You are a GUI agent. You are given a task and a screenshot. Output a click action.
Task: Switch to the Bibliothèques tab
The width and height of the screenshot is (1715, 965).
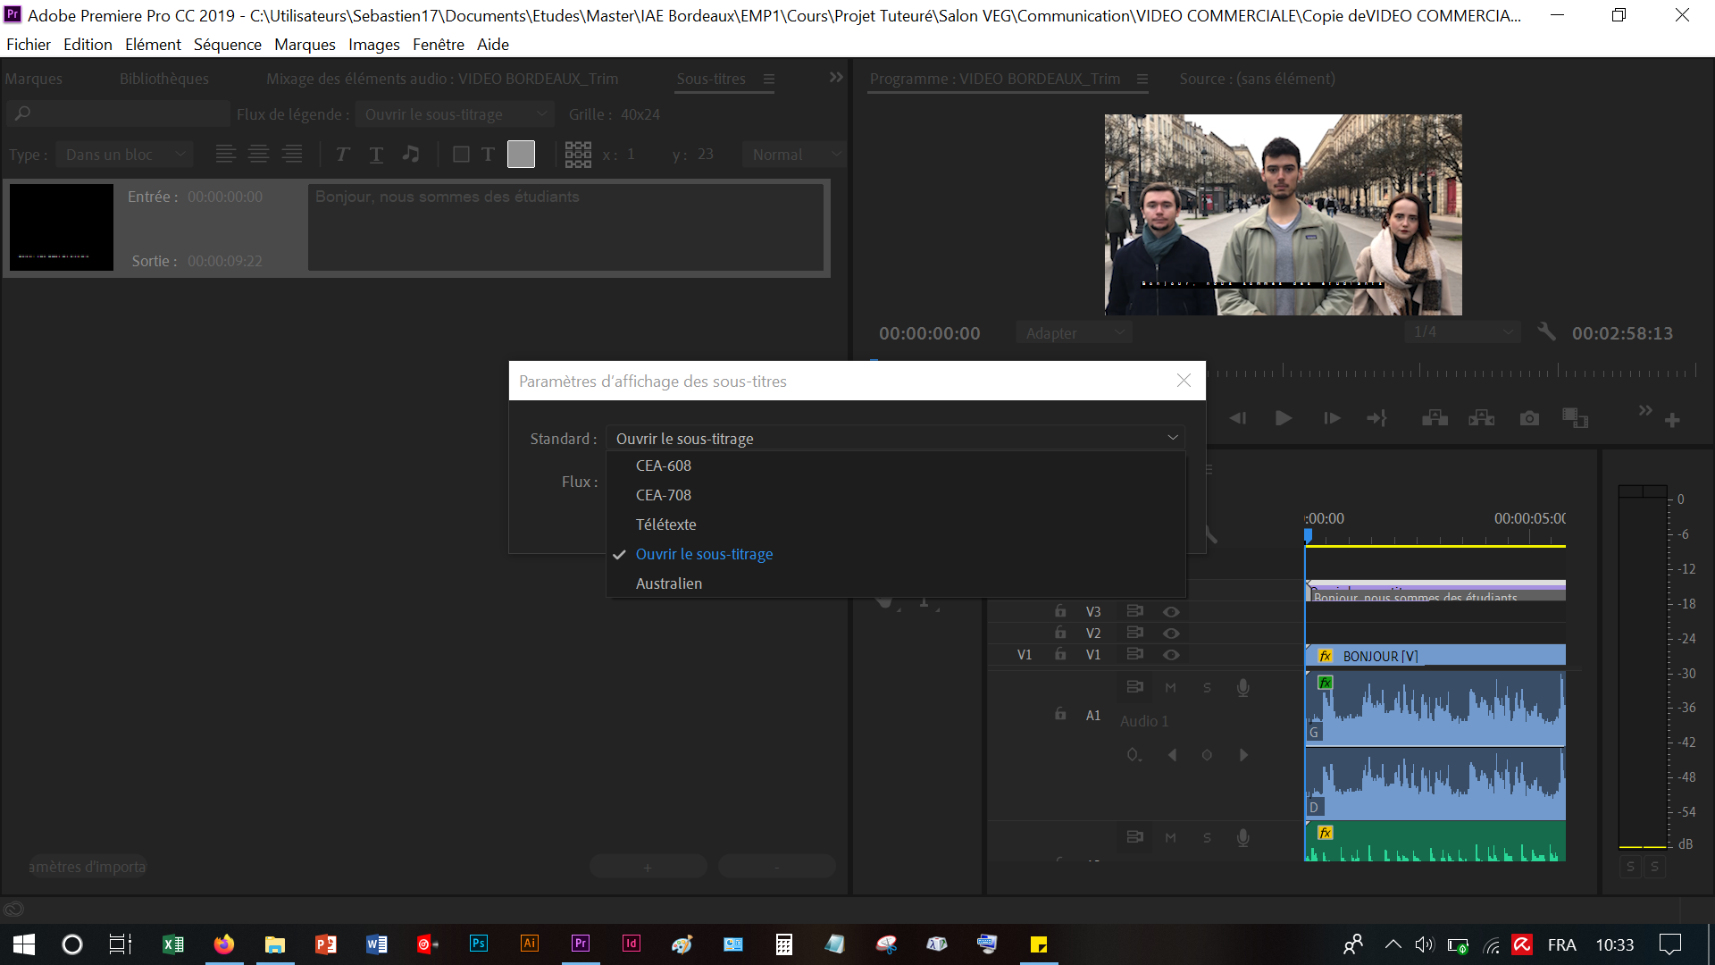click(x=163, y=79)
